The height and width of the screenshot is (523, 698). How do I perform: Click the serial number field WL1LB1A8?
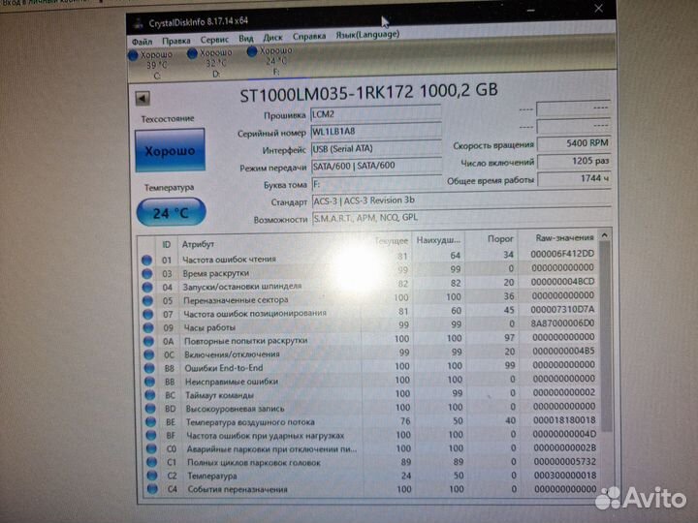(373, 132)
